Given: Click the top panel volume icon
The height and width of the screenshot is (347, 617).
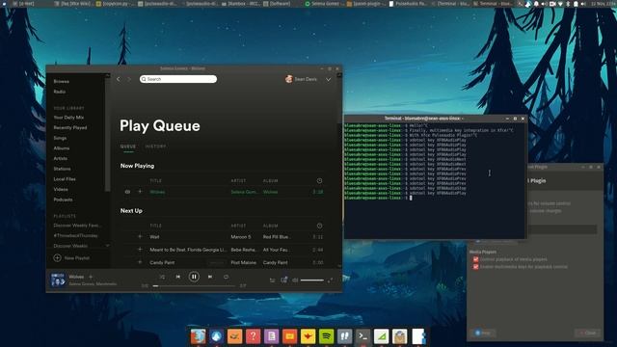Looking at the screenshot, I should point(583,4).
